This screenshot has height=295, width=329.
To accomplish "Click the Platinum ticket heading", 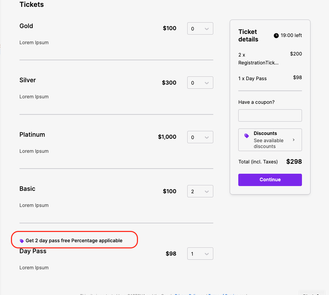I will click(x=32, y=135).
